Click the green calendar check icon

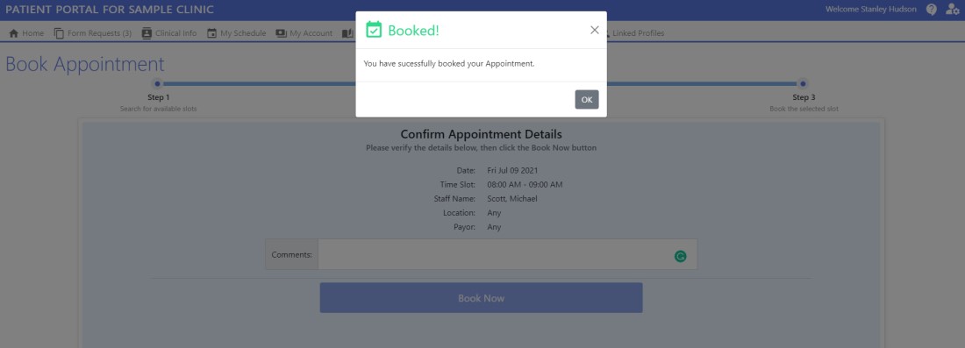point(374,30)
